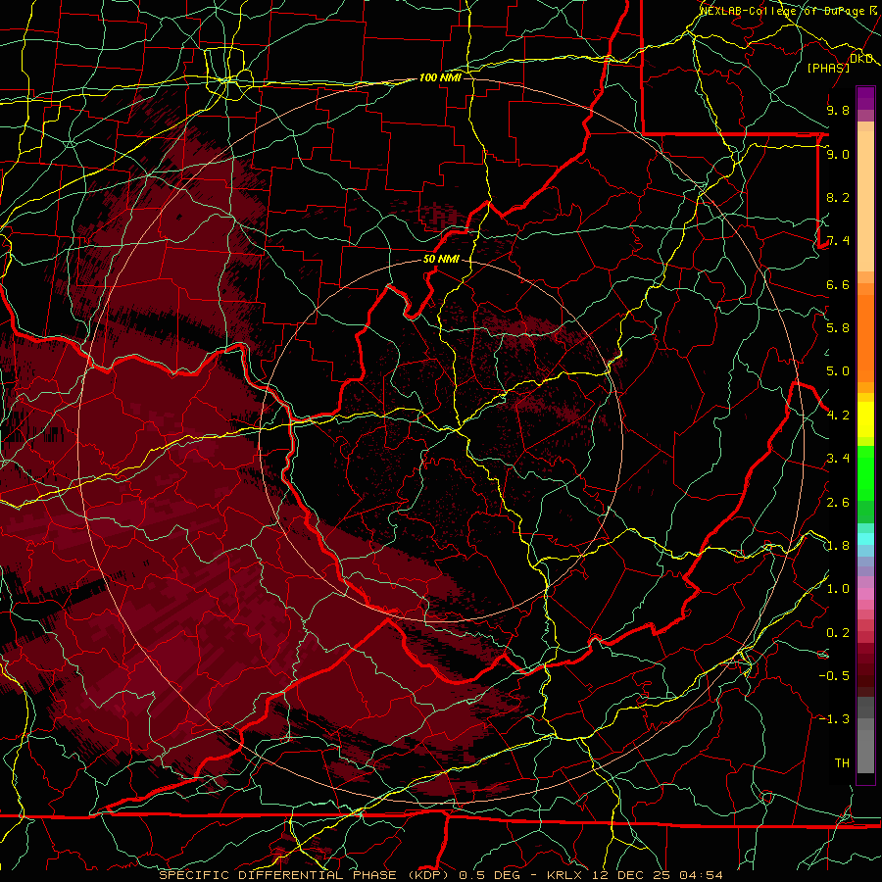882x882 pixels.
Task: Click the 1.0 legend value
Action: point(838,589)
